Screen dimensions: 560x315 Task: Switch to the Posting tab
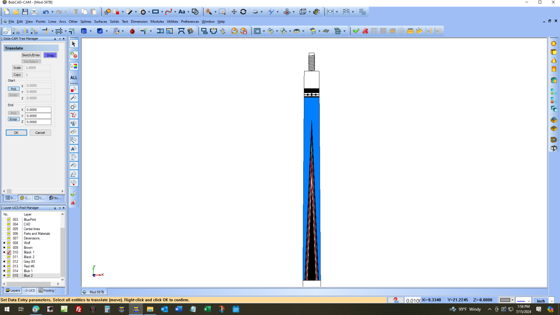47,290
